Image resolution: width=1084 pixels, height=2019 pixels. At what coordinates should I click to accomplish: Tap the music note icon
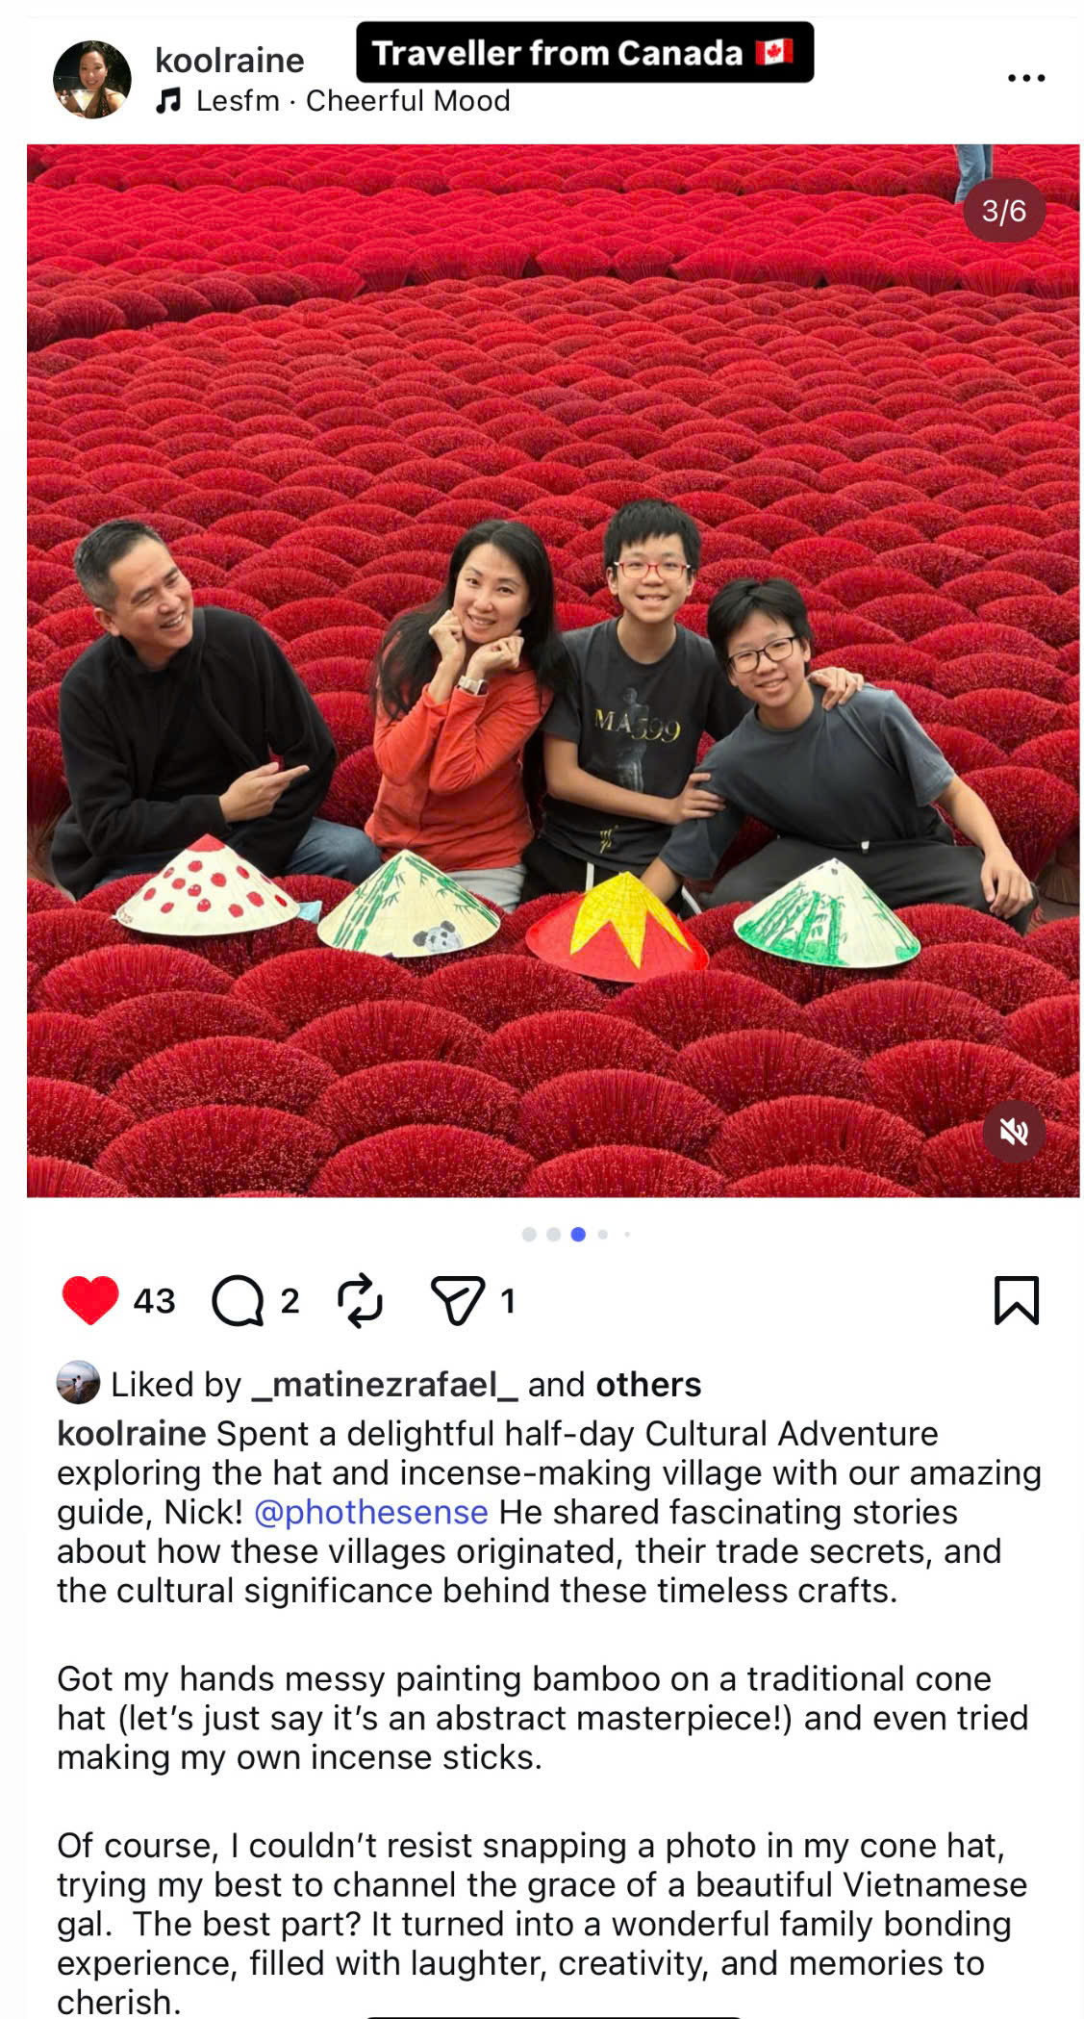[169, 100]
